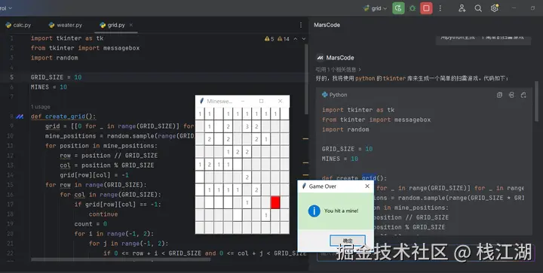The image size is (543, 273).
Task: Click the green Rerun grid button
Action: pyautogui.click(x=398, y=8)
